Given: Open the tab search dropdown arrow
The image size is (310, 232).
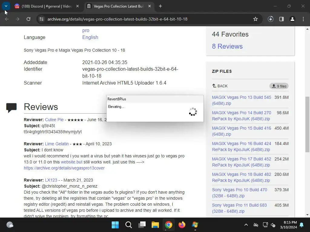Looking at the screenshot, I should [6, 6].
